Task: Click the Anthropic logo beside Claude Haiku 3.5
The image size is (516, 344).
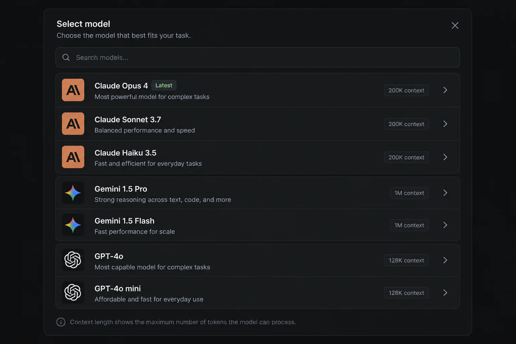Action: (73, 157)
